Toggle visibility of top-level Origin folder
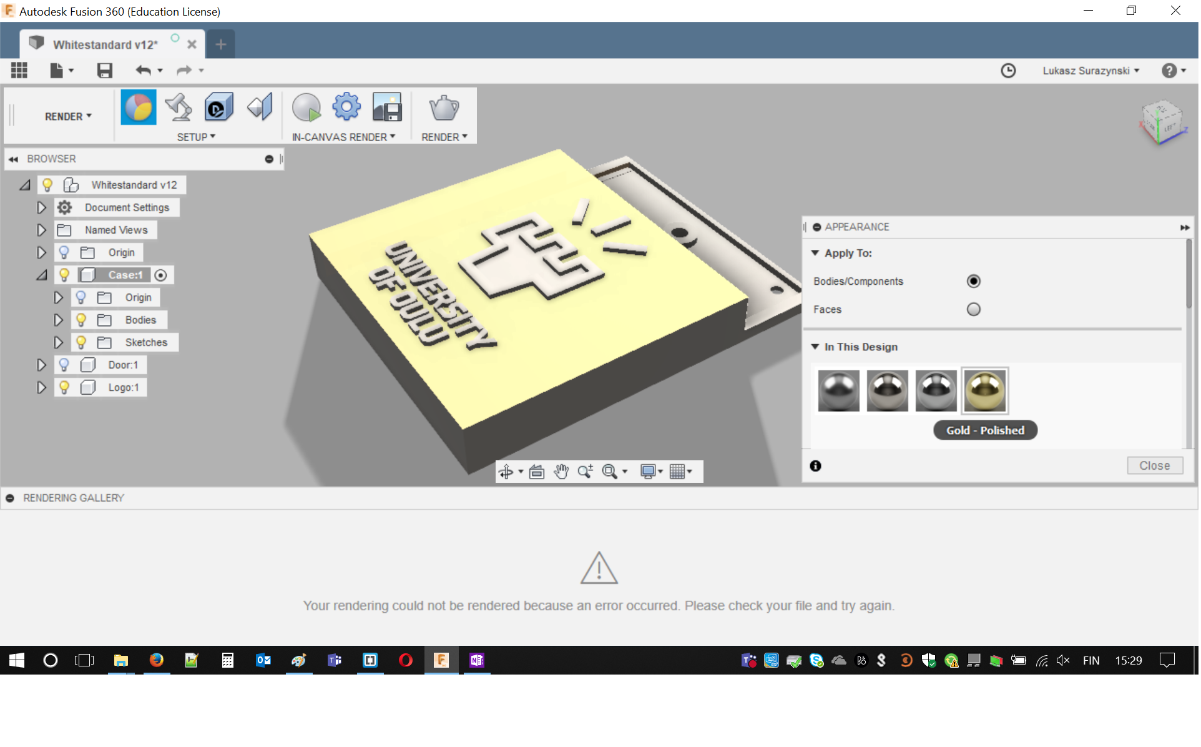This screenshot has height=747, width=1201. (x=64, y=253)
